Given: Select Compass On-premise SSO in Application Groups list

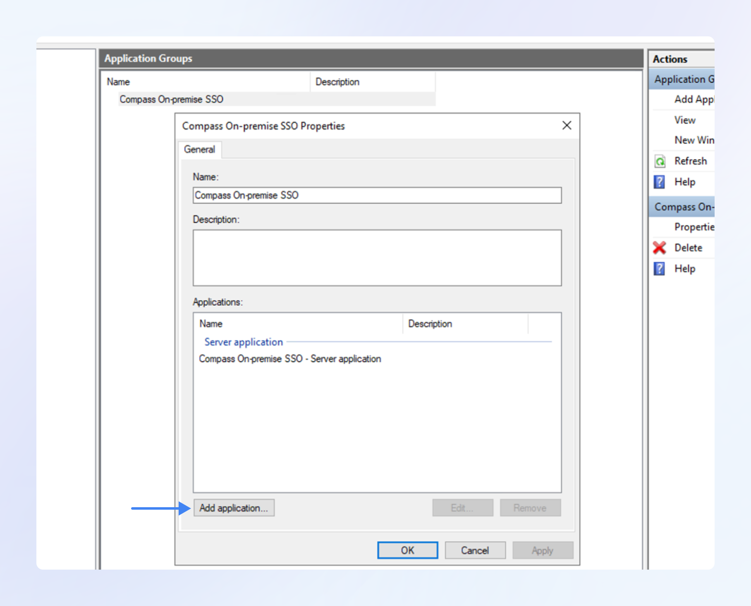Looking at the screenshot, I should pyautogui.click(x=171, y=99).
